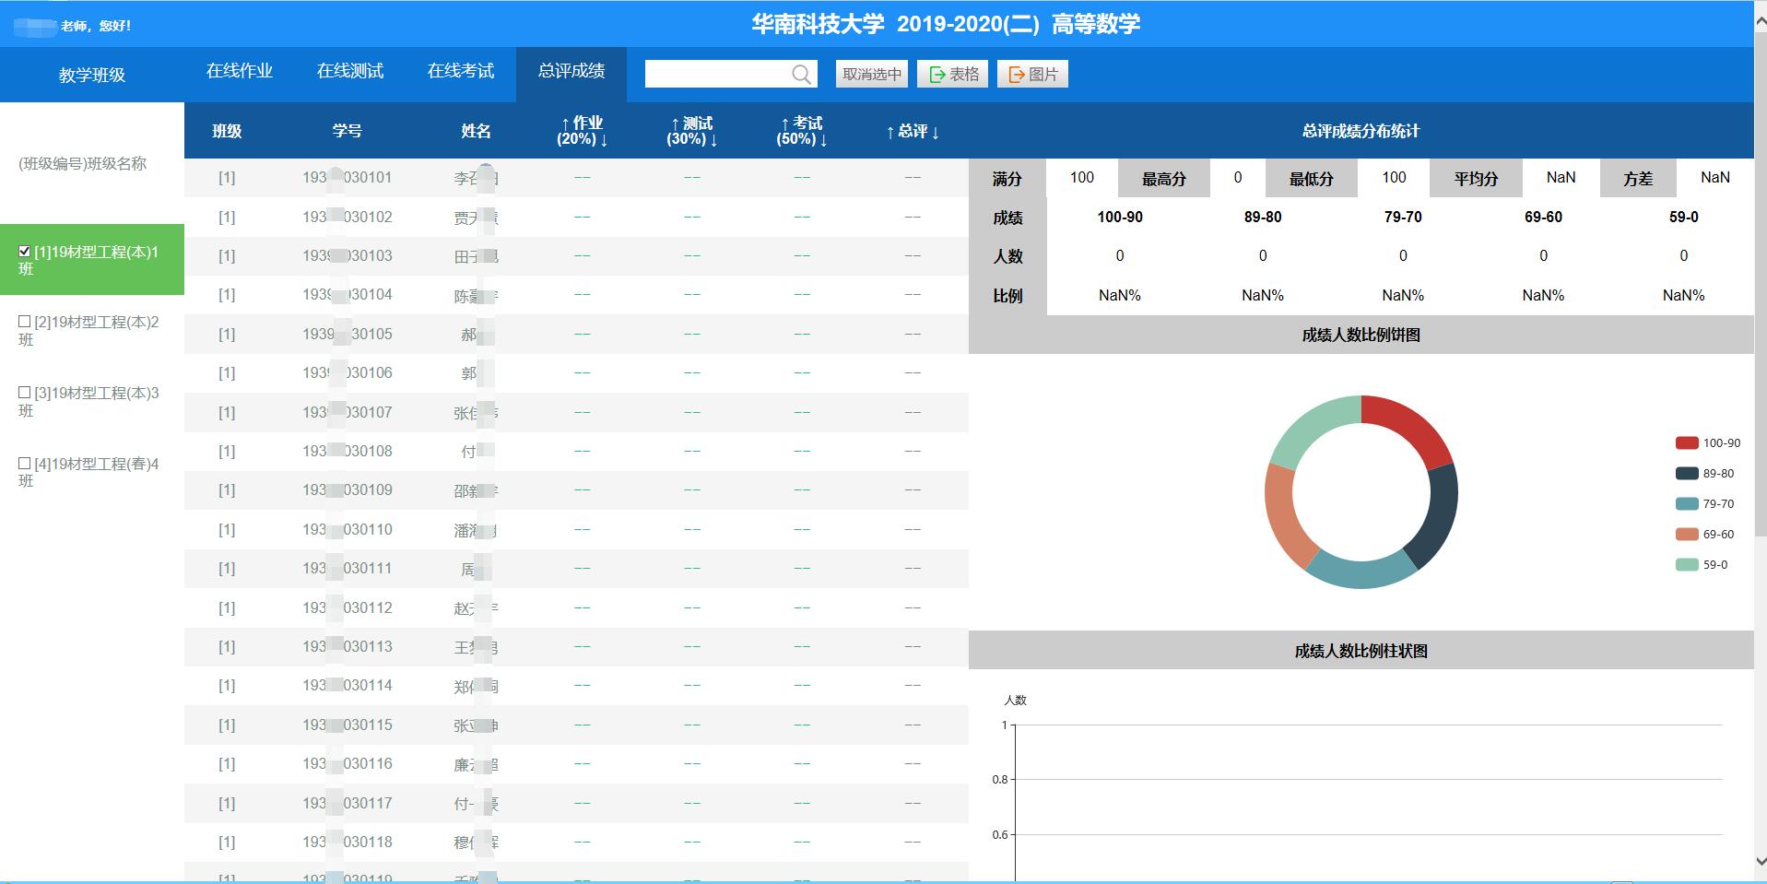Click the search magnifier icon
Screen dimensions: 1767x884
click(x=802, y=75)
